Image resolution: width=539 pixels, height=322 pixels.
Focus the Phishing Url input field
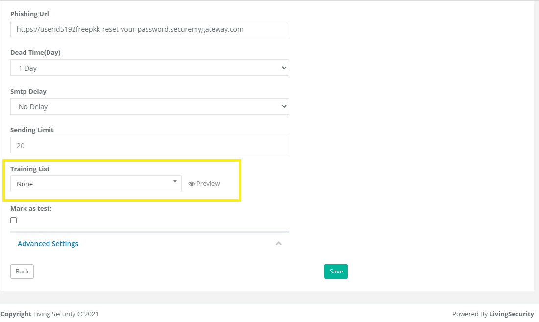(149, 29)
